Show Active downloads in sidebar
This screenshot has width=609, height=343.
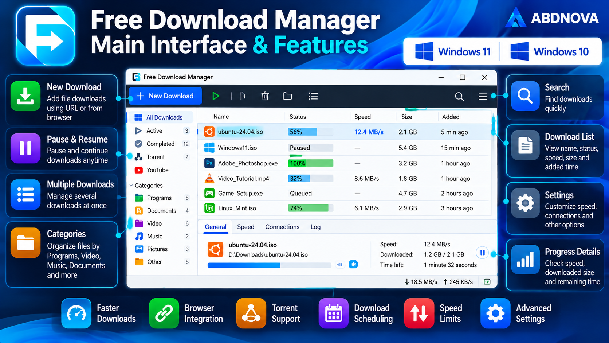point(161,131)
